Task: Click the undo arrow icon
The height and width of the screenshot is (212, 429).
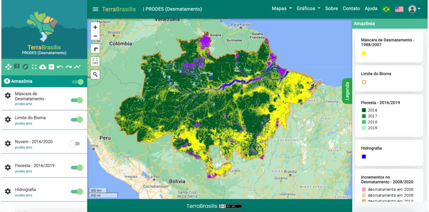Action: (59, 67)
